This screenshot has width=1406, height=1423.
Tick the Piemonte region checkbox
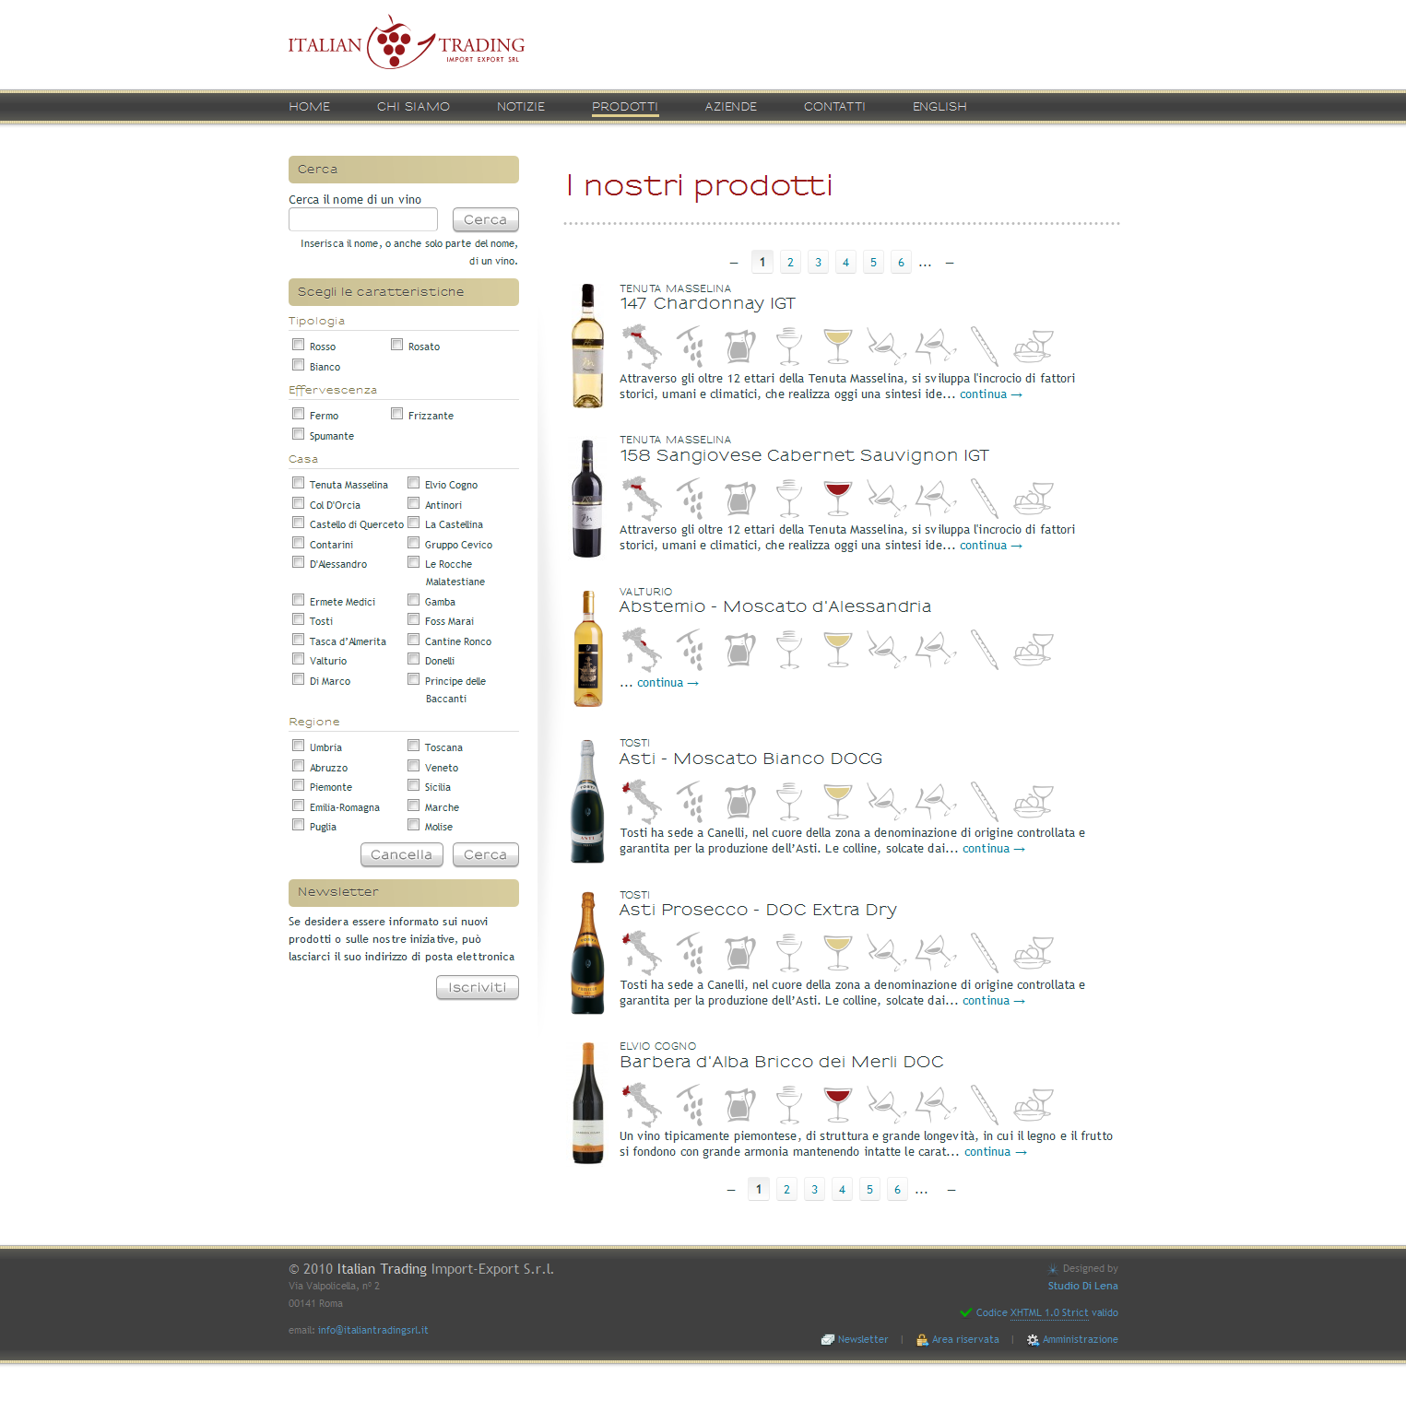click(x=298, y=785)
